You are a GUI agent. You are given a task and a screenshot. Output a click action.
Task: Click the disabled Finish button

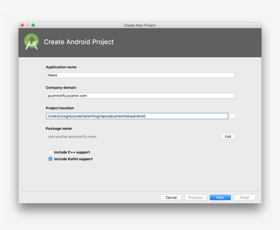click(244, 197)
